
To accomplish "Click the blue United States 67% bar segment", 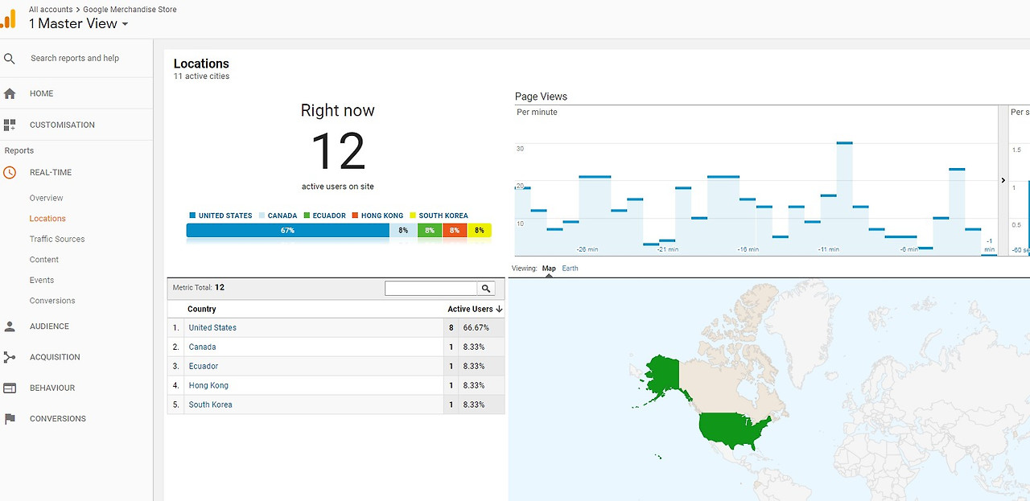I will point(288,231).
